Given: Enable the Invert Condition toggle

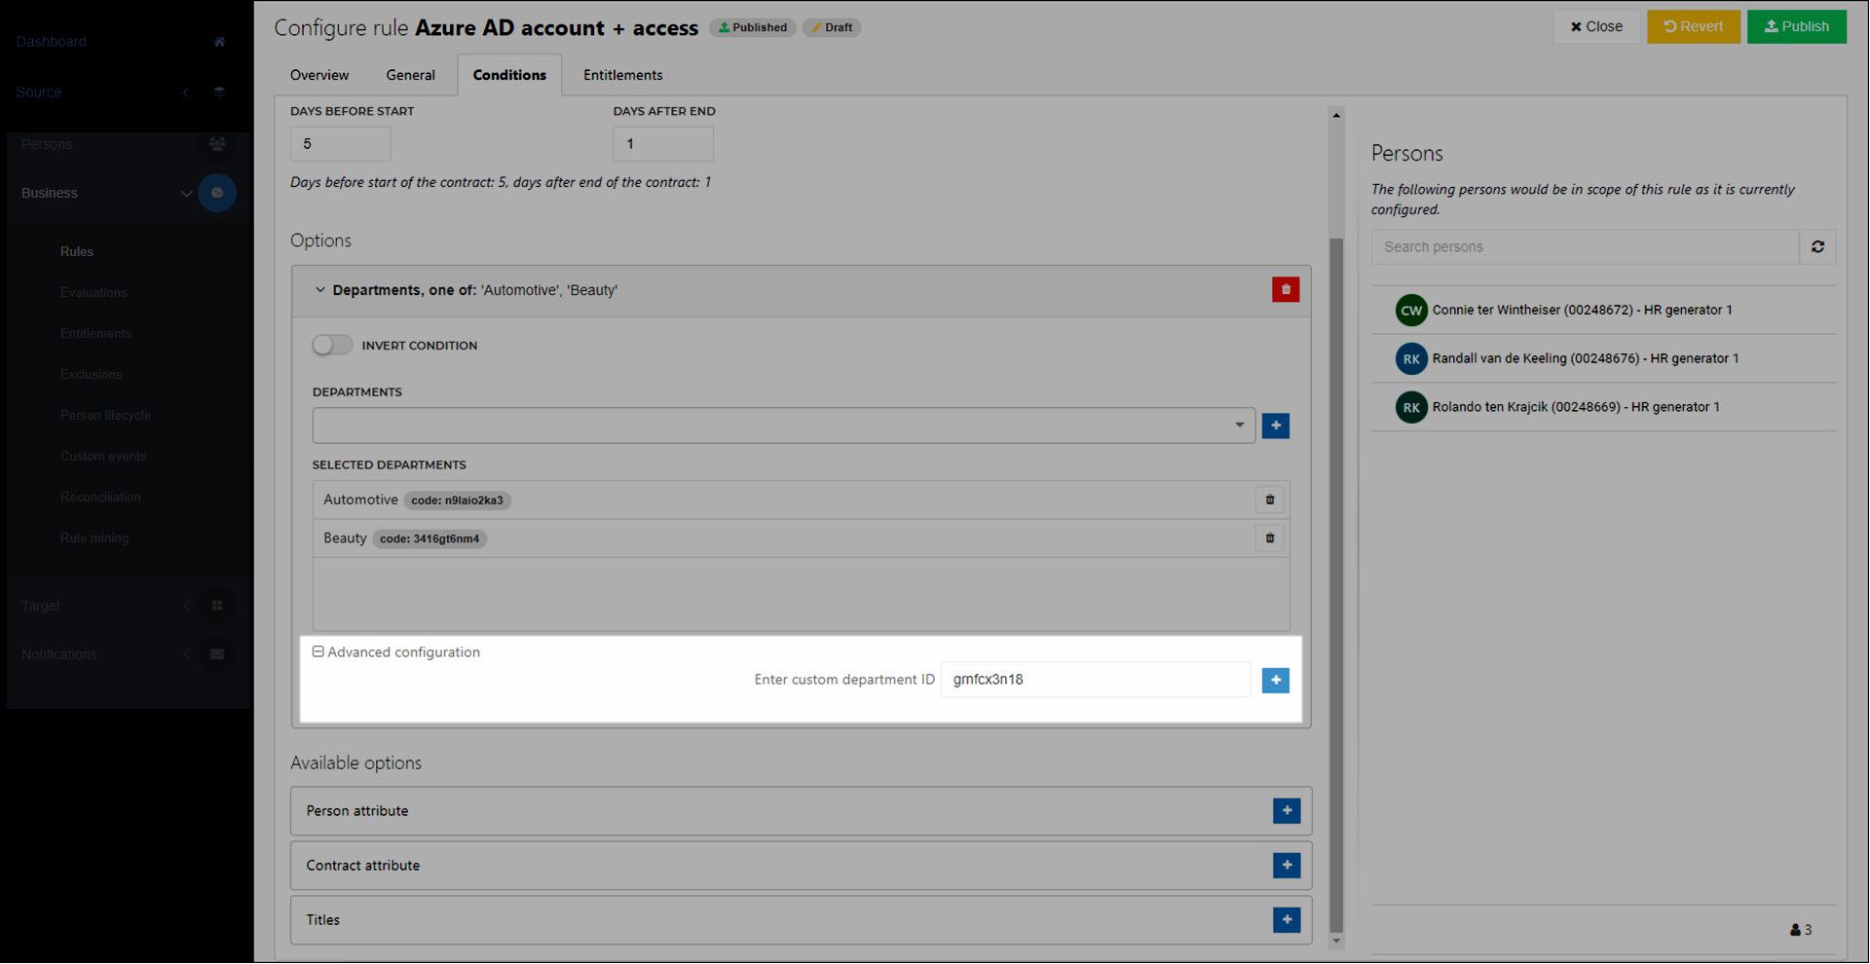Looking at the screenshot, I should pyautogui.click(x=331, y=345).
